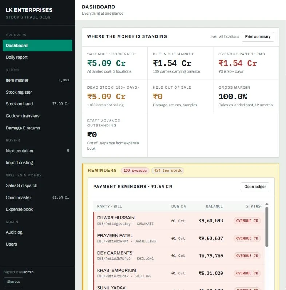The height and width of the screenshot is (290, 286).
Task: Click OVERDUE 7D status for Praveen Patel
Action: click(x=247, y=238)
